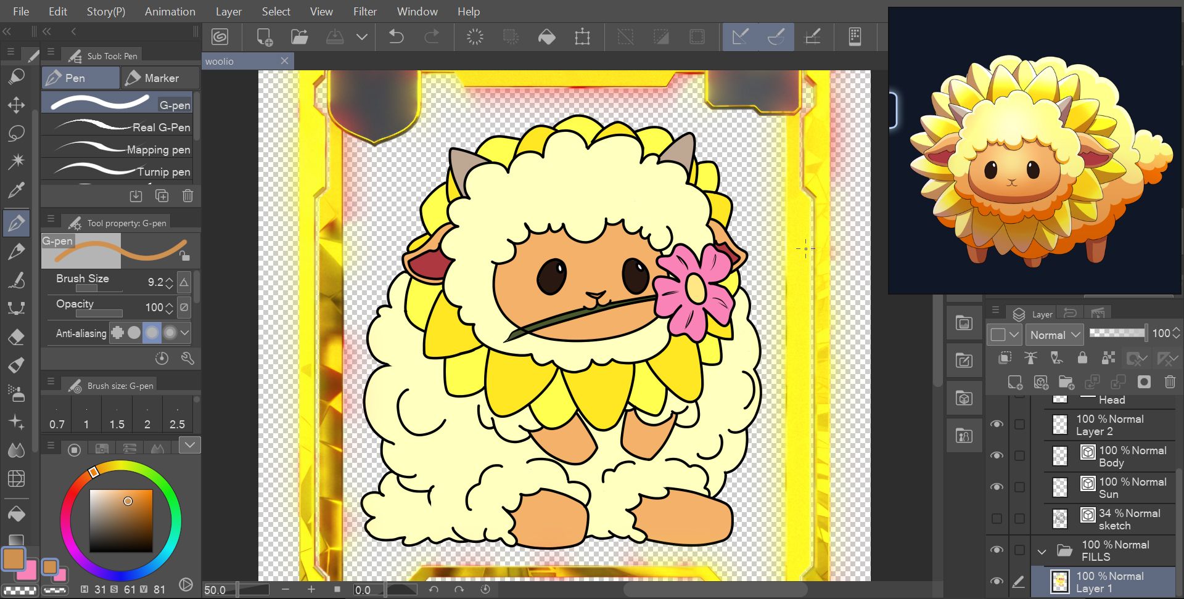
Task: Open file with folder icon
Action: (300, 37)
